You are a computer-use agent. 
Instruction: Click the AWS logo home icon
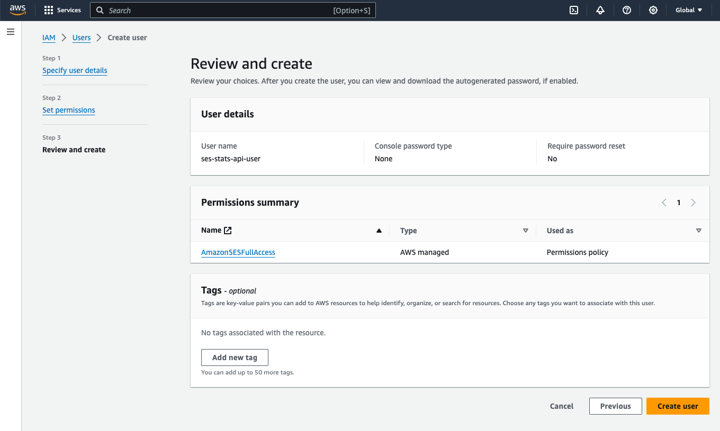click(17, 10)
